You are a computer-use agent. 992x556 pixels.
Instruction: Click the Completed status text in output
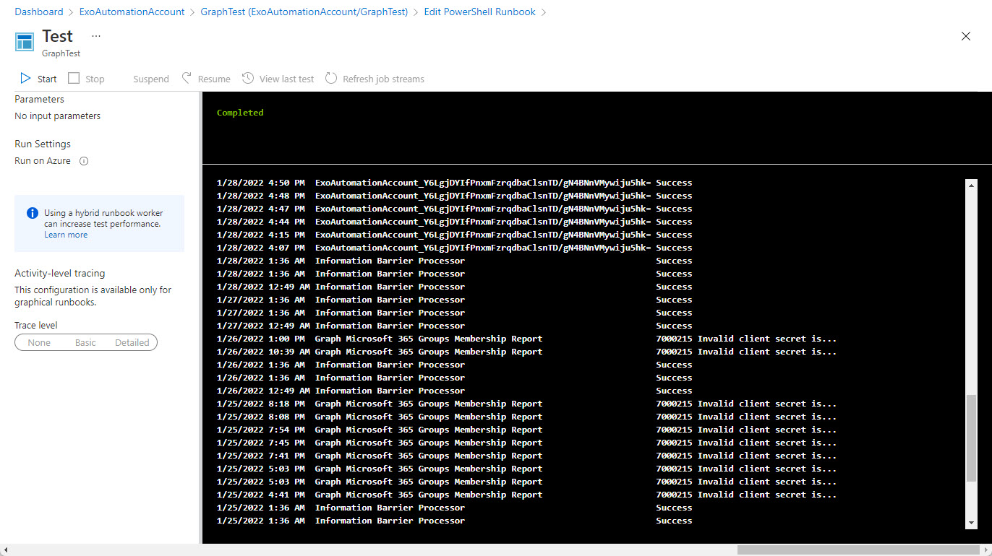tap(240, 112)
